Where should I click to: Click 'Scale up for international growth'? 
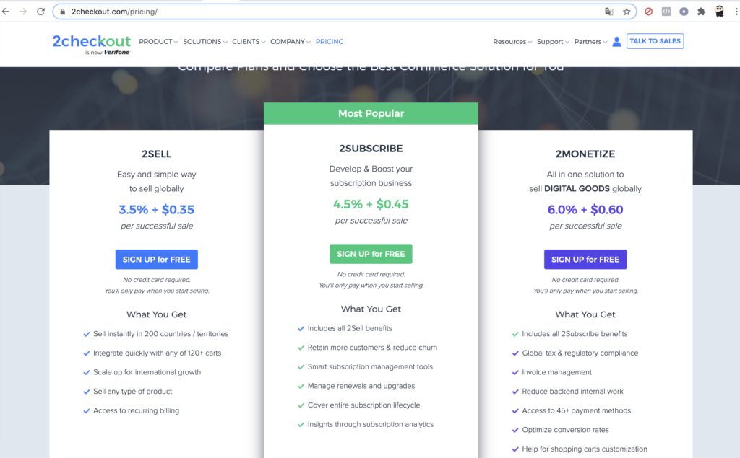click(x=147, y=372)
